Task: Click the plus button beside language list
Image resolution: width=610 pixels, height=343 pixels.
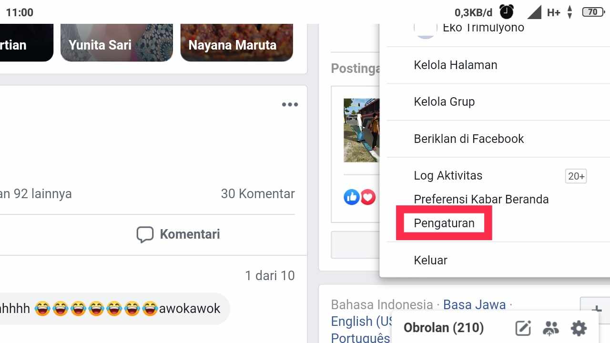Action: [595, 309]
